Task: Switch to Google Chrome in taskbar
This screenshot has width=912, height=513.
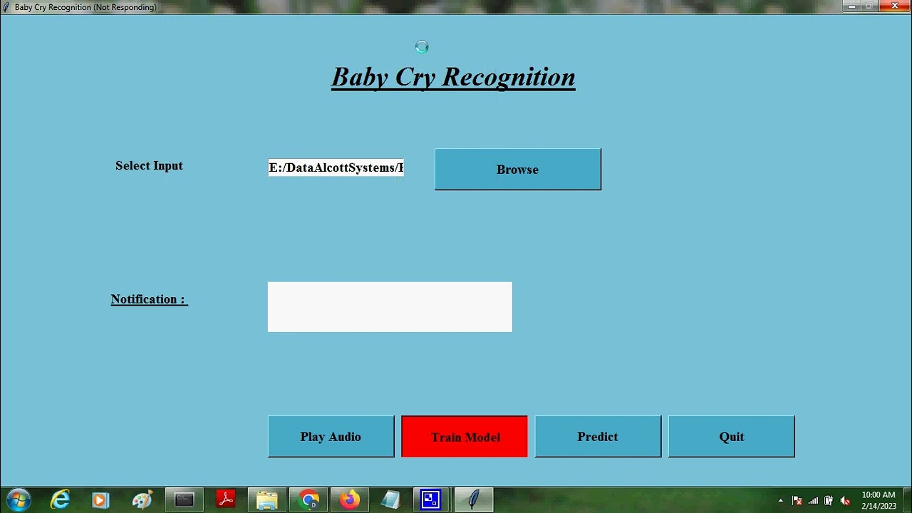Action: (309, 500)
